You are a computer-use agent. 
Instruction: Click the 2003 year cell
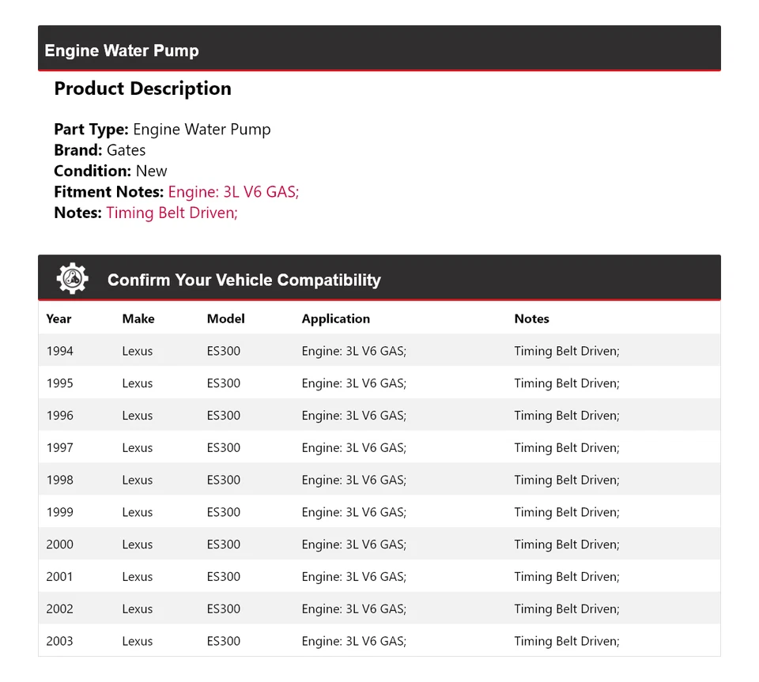pyautogui.click(x=59, y=641)
